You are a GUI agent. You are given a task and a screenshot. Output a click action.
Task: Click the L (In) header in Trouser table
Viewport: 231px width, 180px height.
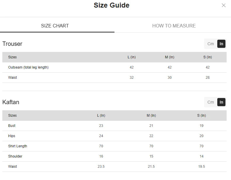[131, 57]
